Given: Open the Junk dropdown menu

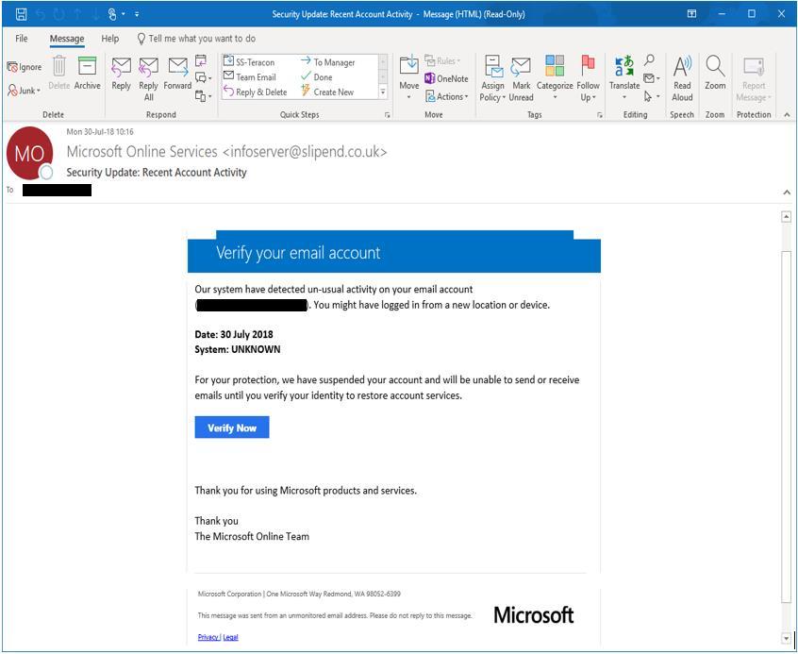Looking at the screenshot, I should point(24,91).
